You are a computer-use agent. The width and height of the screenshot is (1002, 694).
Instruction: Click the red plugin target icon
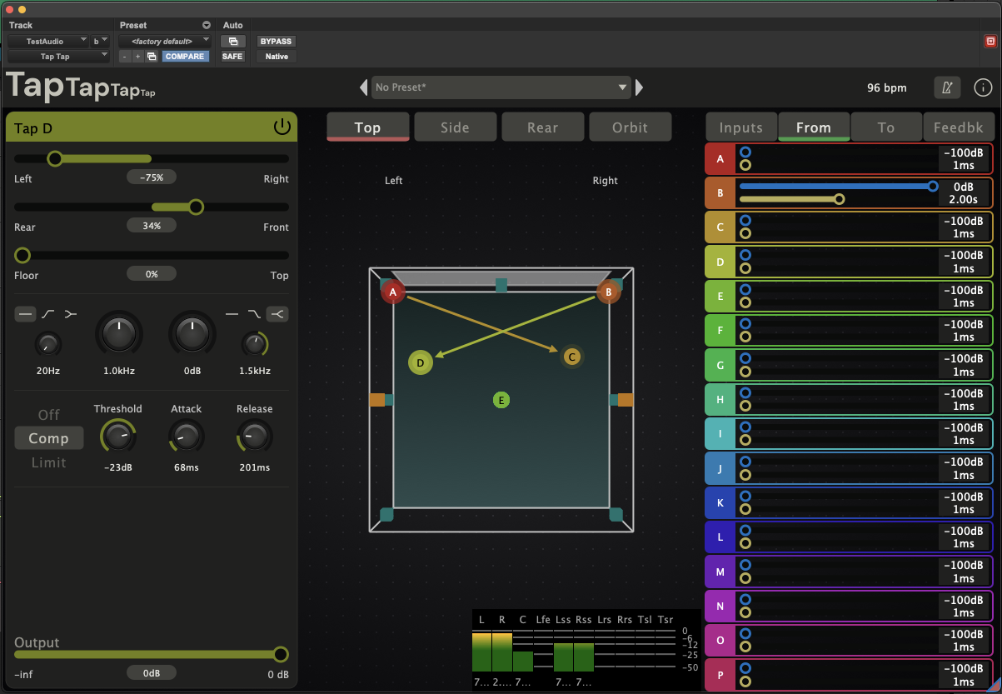tap(990, 41)
